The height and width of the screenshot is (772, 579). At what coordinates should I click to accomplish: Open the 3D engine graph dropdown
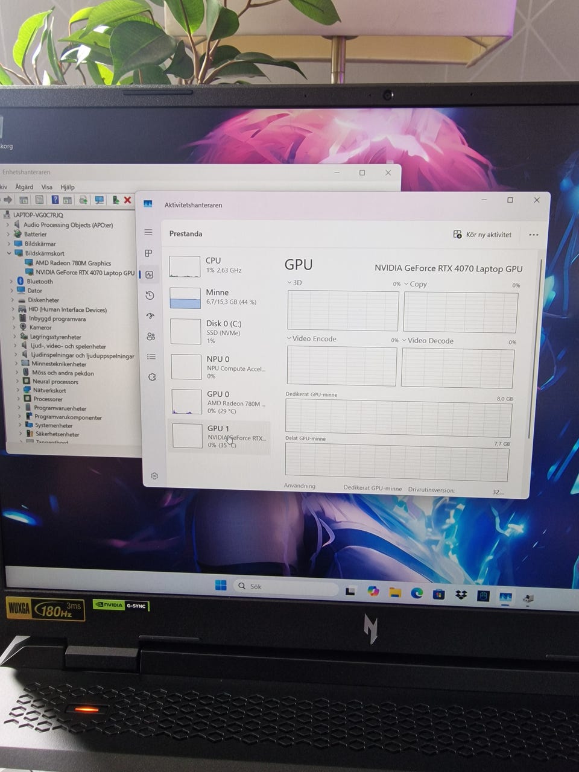click(289, 282)
